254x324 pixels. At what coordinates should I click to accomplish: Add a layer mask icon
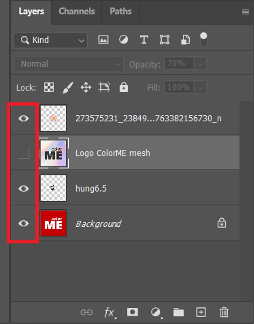coord(133,312)
